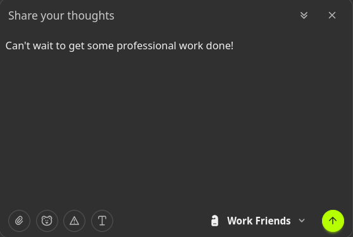Send the post with the green arrow
This screenshot has width=353, height=237.
tap(333, 221)
